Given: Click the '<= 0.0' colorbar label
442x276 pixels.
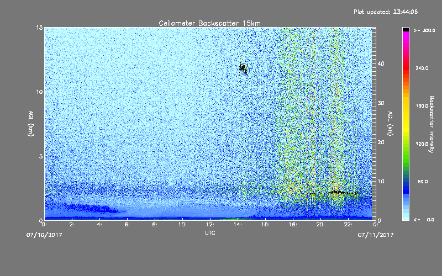Looking at the screenshot, I should 424,219.
